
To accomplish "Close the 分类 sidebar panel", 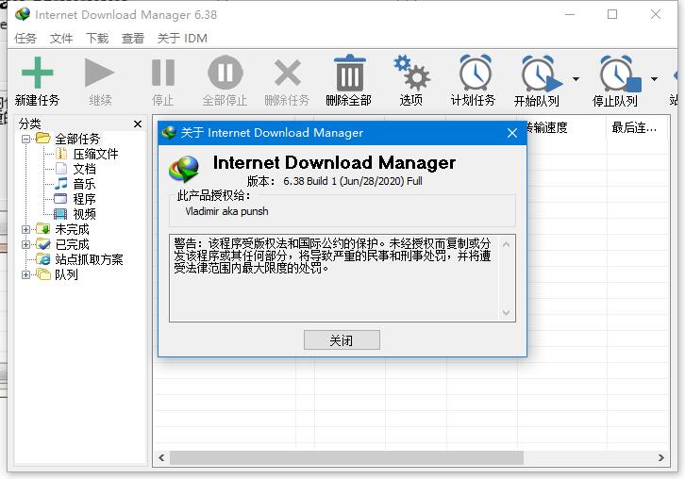I will pyautogui.click(x=138, y=124).
